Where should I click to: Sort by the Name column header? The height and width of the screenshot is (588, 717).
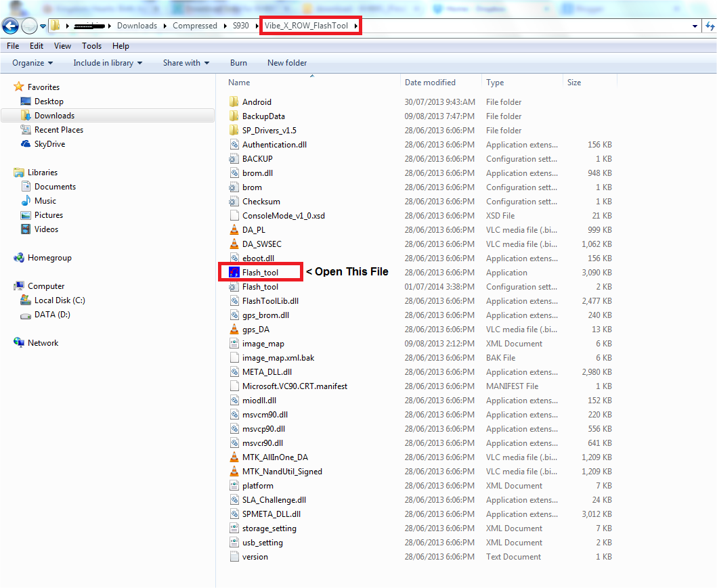pyautogui.click(x=239, y=83)
